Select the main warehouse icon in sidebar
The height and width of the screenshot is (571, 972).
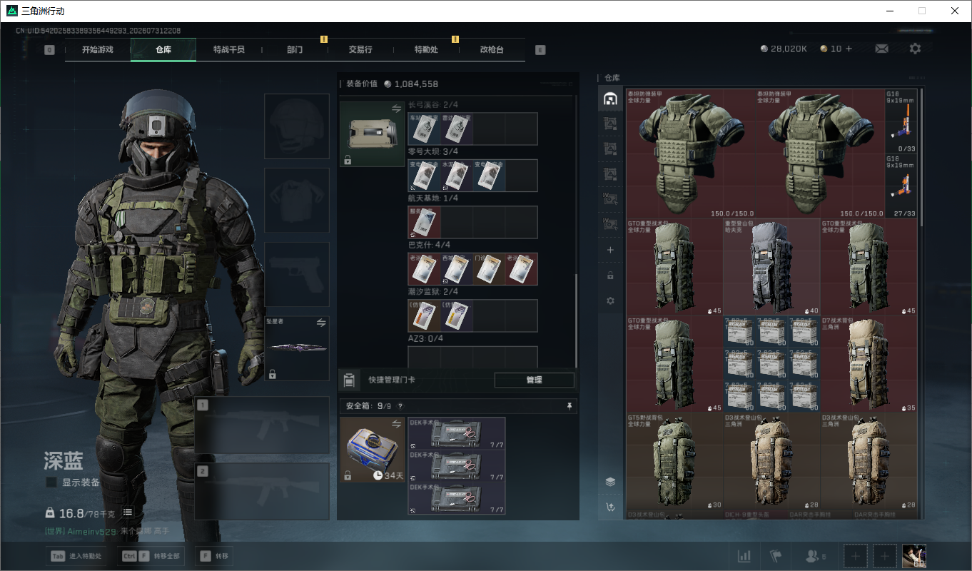(610, 98)
